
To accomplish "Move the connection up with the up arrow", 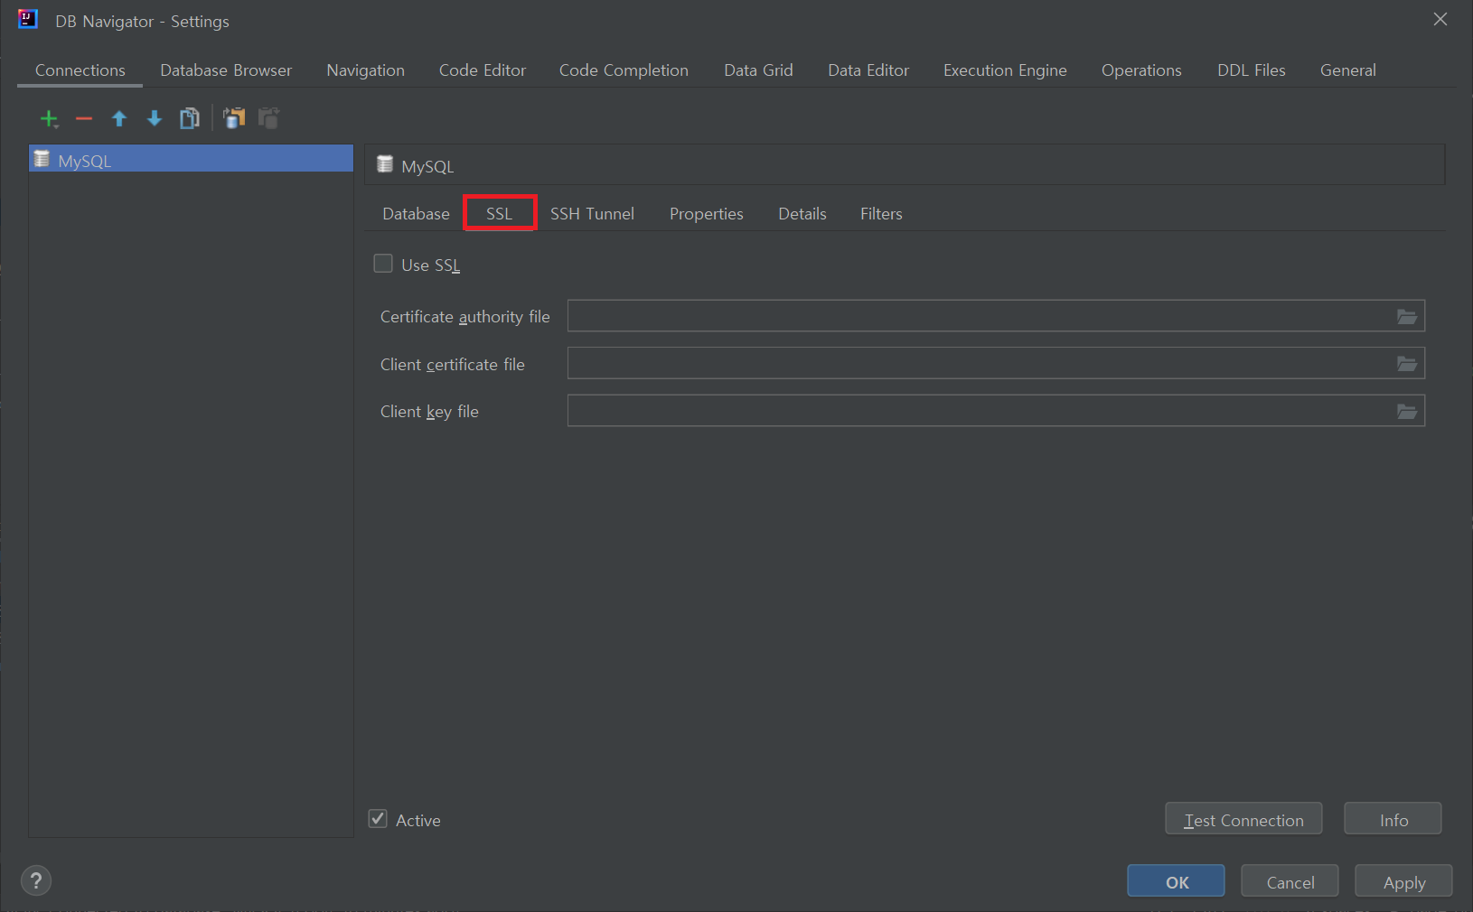I will coord(119,118).
